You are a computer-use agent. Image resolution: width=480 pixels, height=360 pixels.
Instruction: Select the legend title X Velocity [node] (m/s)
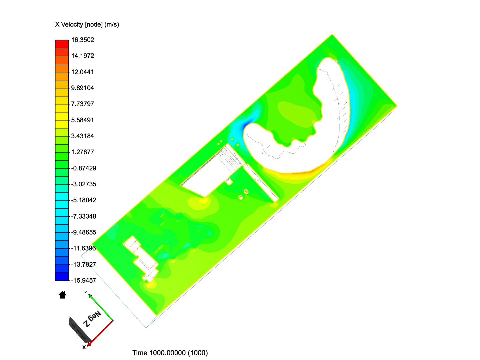87,24
